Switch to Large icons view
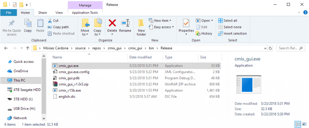 pyautogui.click(x=304, y=124)
